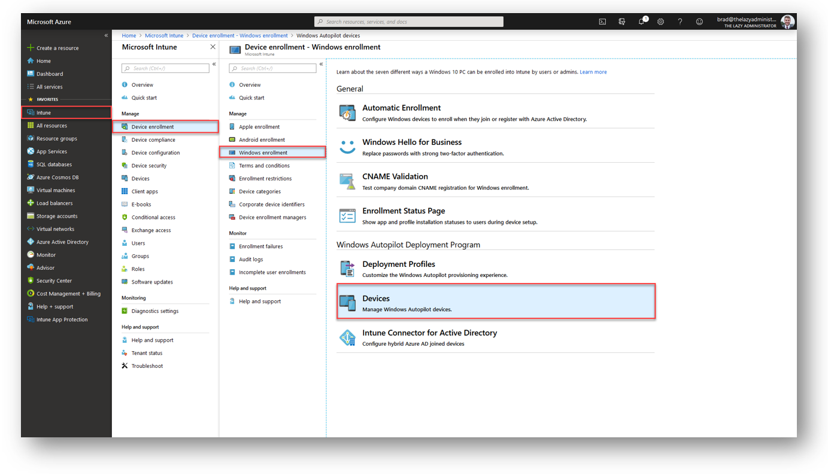The width and height of the screenshot is (828, 475).
Task: Open Software updates menu item
Action: 152,282
